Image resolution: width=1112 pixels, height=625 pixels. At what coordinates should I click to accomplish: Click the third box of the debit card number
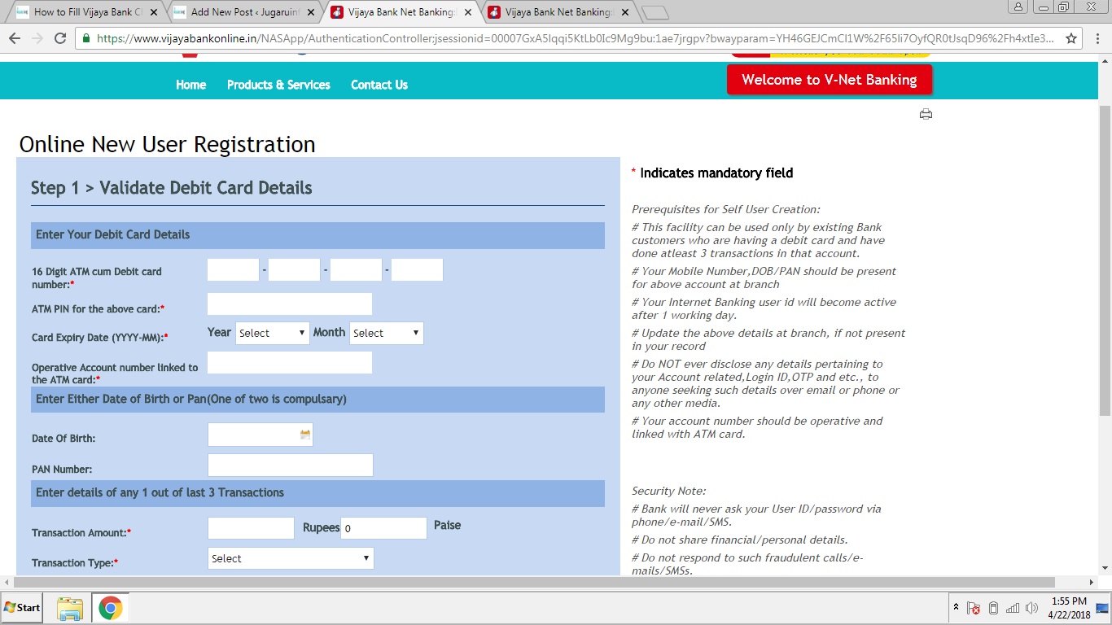tap(356, 270)
